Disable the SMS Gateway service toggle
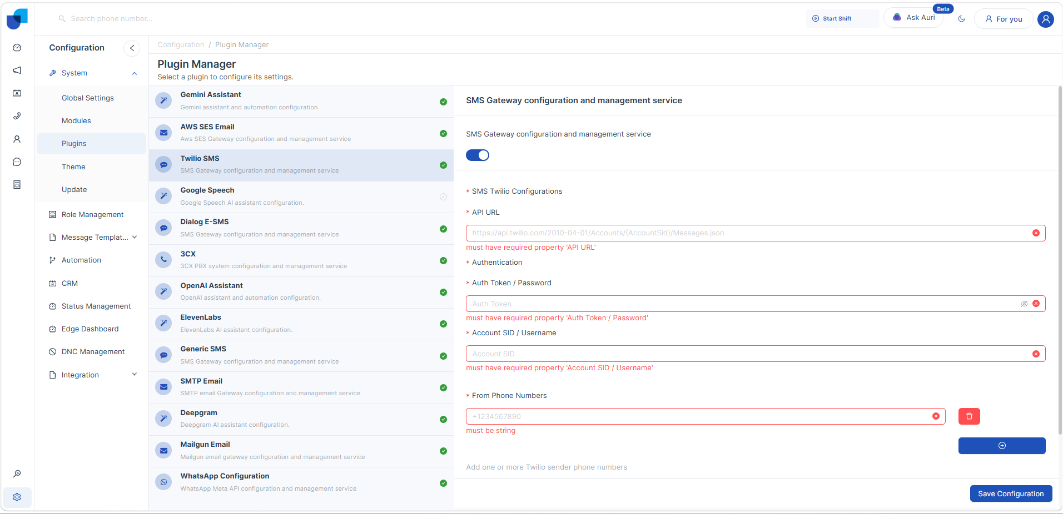This screenshot has width=1063, height=514. tap(478, 155)
